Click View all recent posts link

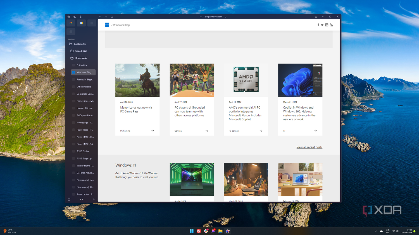click(310, 147)
